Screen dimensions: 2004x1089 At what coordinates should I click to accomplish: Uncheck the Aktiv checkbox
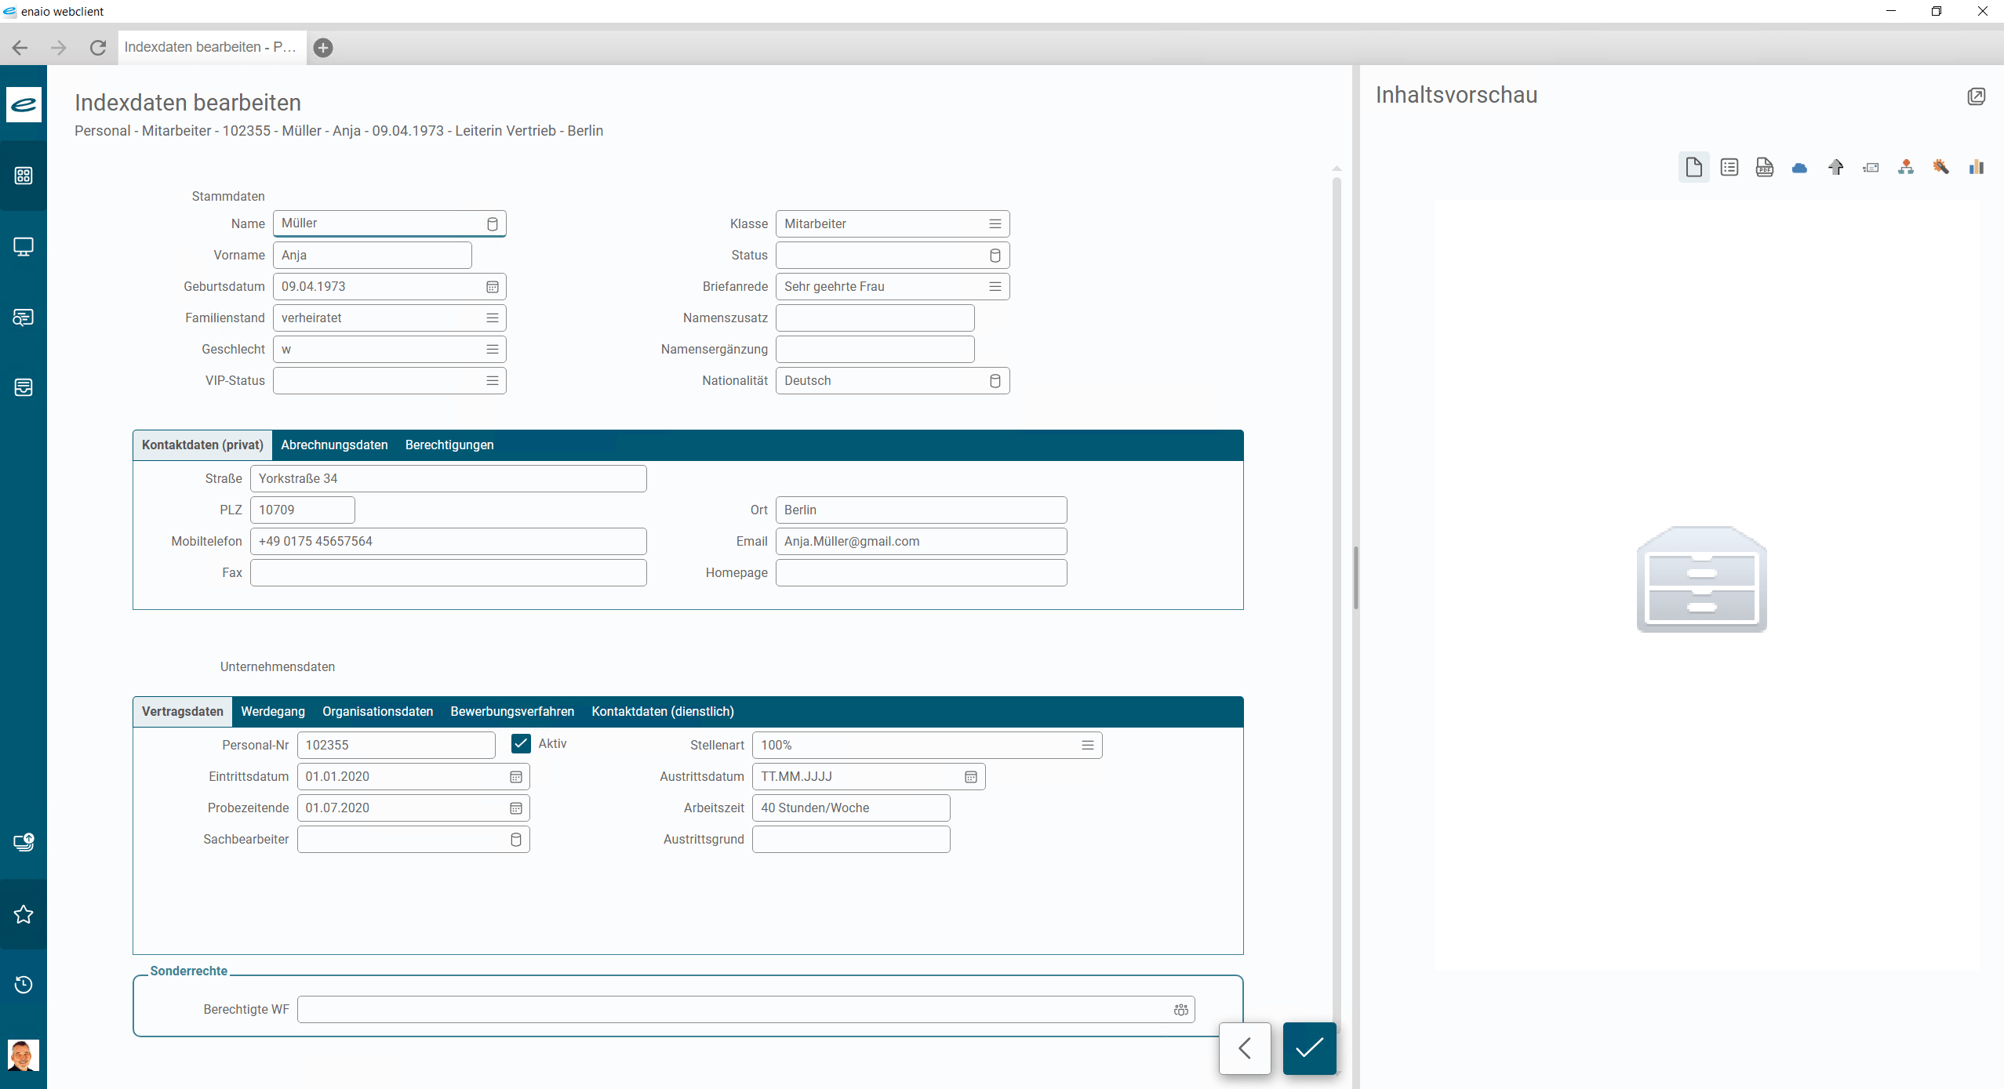click(521, 743)
